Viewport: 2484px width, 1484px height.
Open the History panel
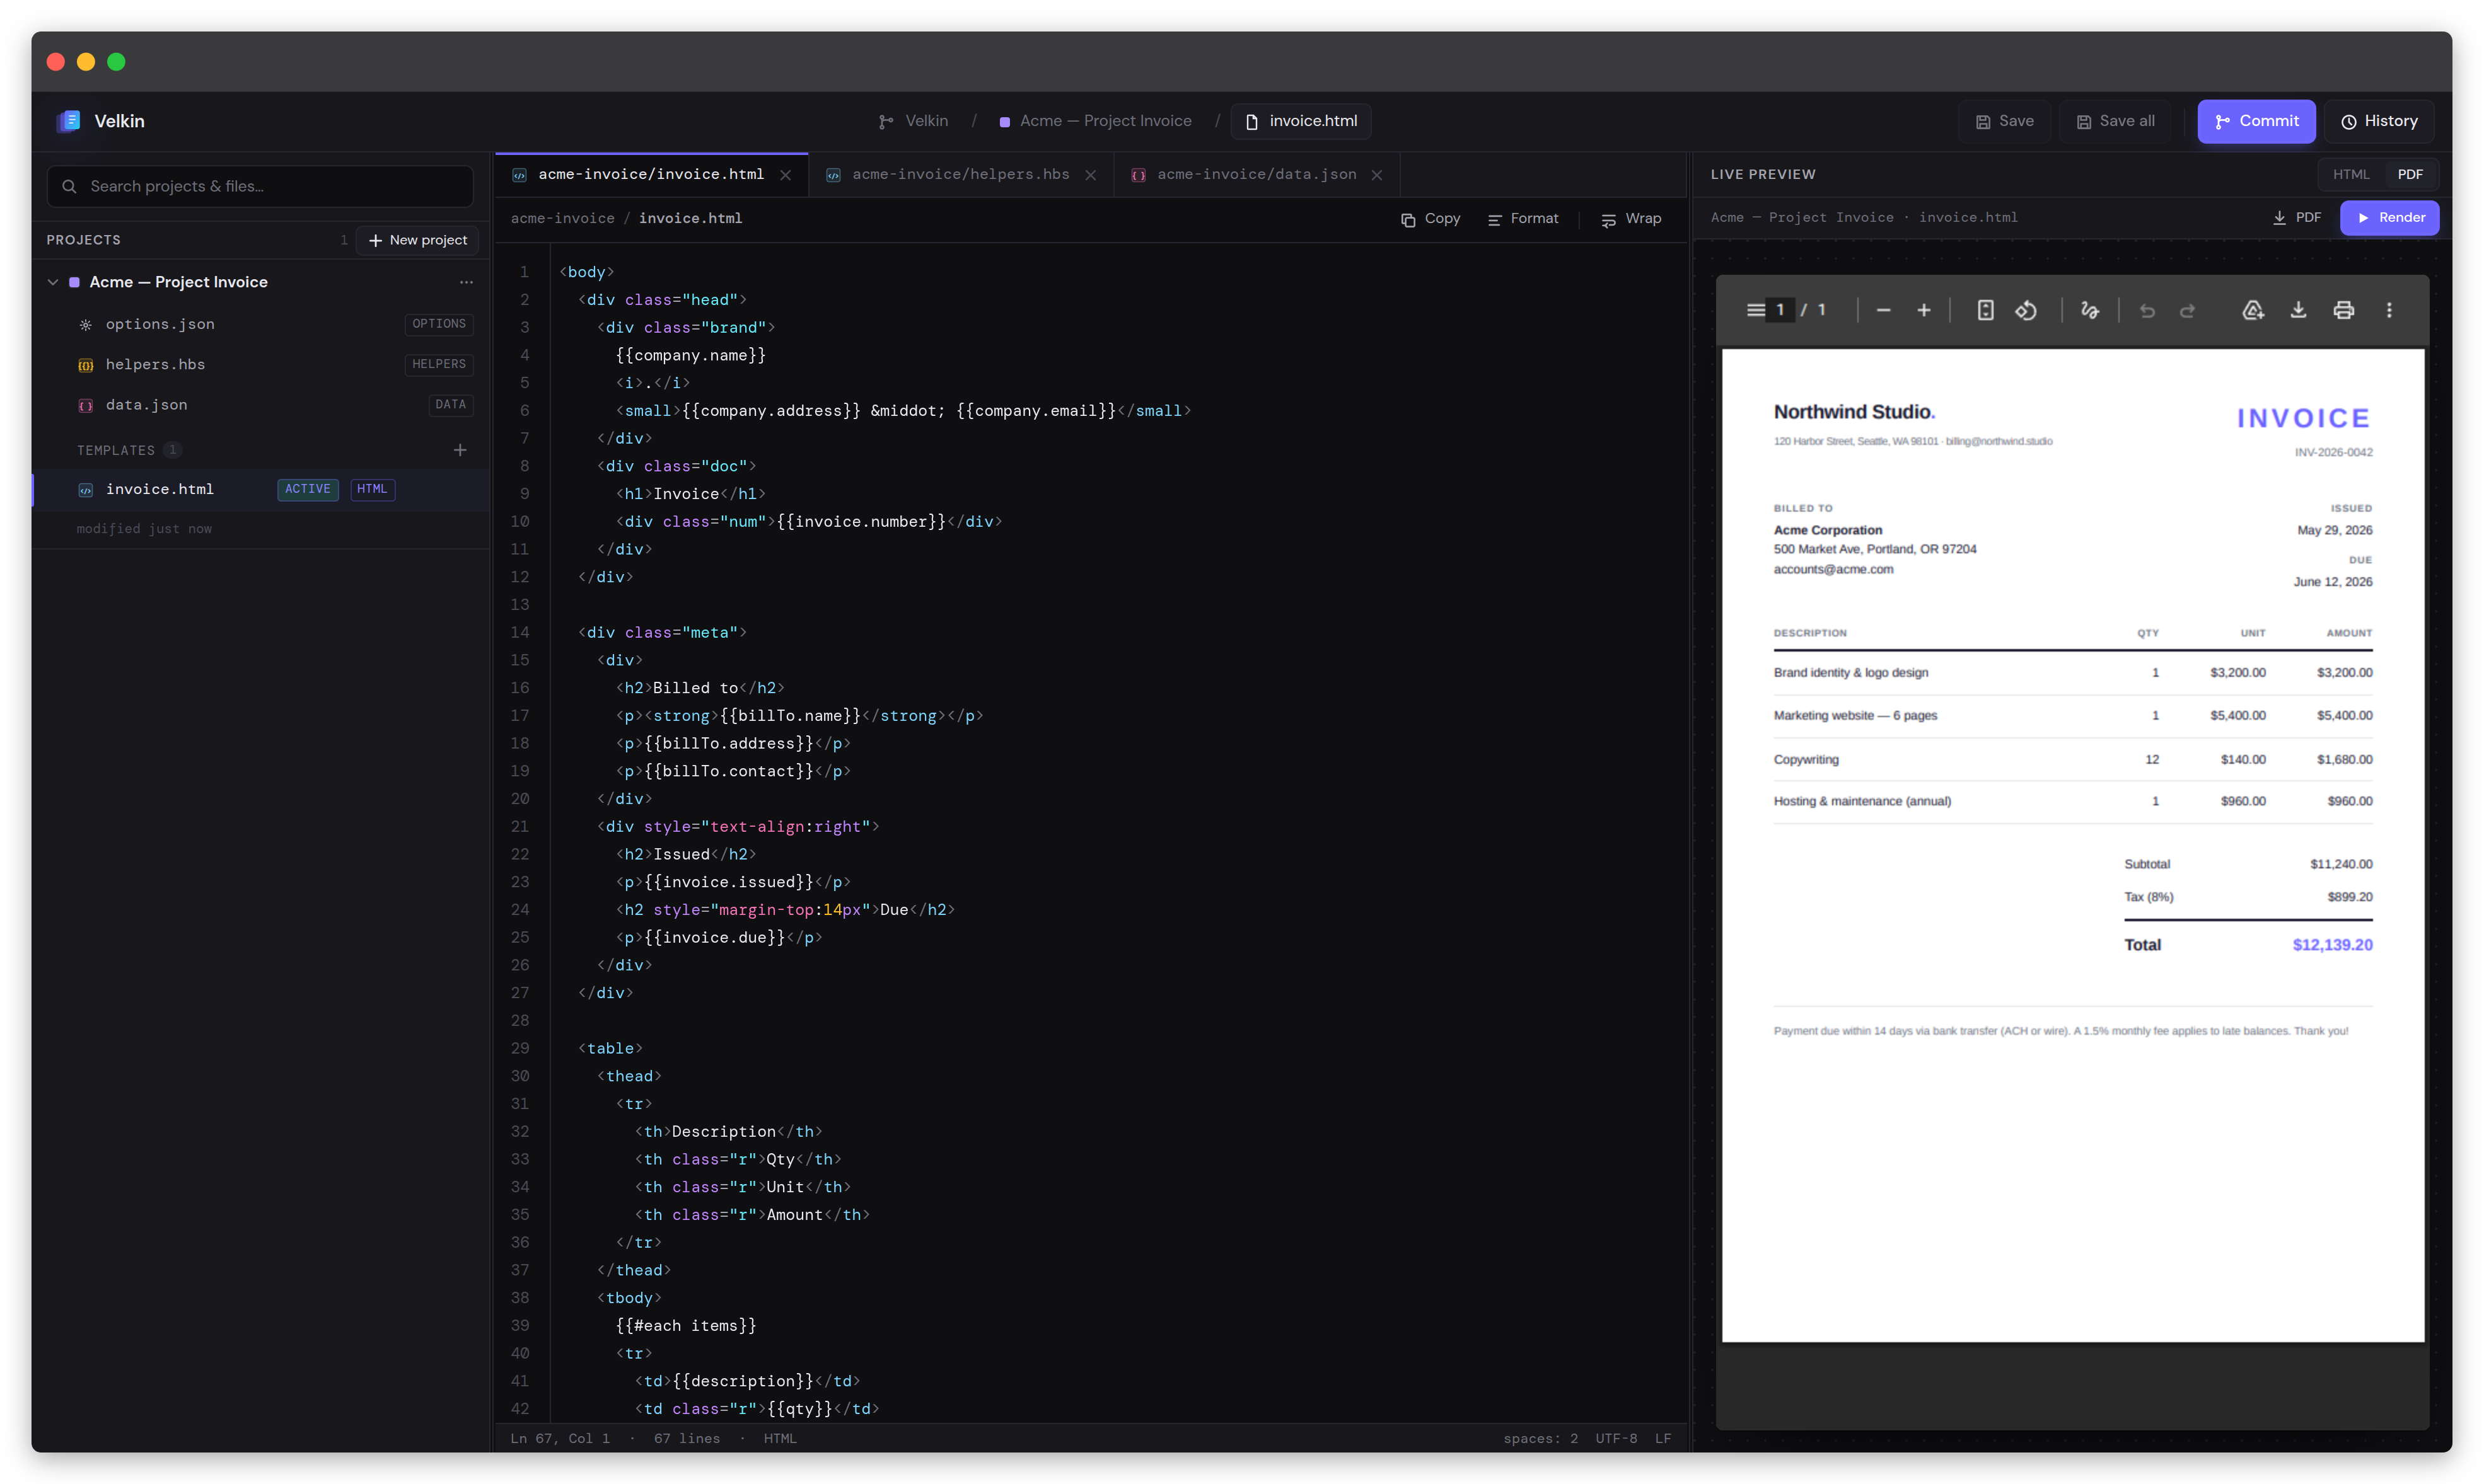(2379, 121)
